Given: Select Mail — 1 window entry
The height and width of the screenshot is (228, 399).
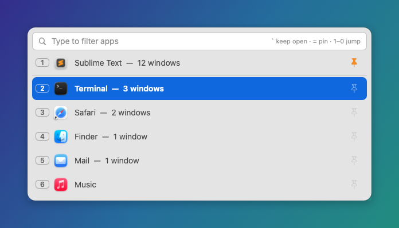Looking at the screenshot, I should pyautogui.click(x=199, y=161).
